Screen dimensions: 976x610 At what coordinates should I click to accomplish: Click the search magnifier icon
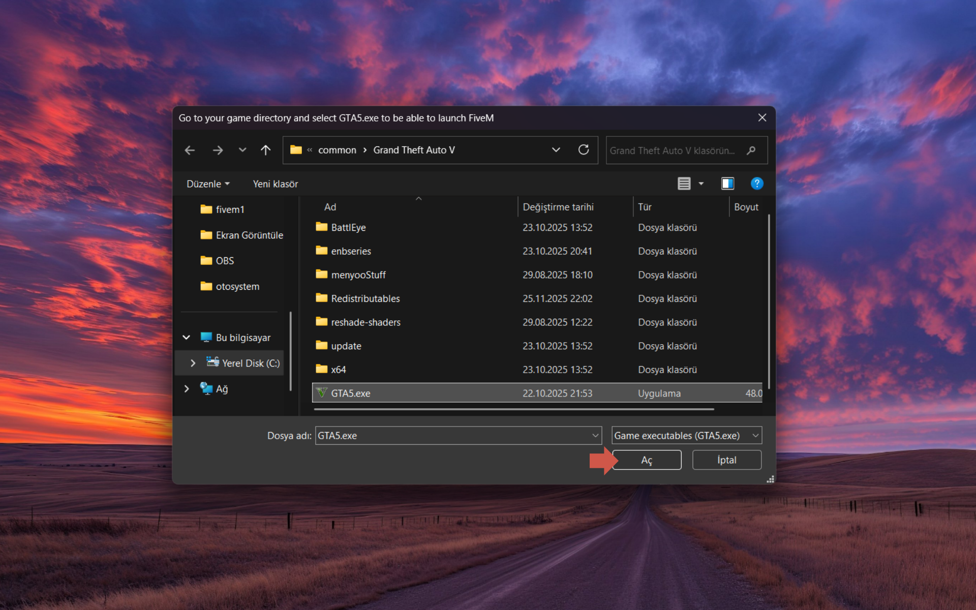click(751, 150)
